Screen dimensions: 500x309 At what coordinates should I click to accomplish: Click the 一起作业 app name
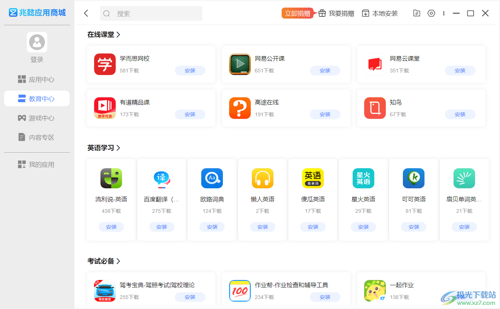coord(402,285)
